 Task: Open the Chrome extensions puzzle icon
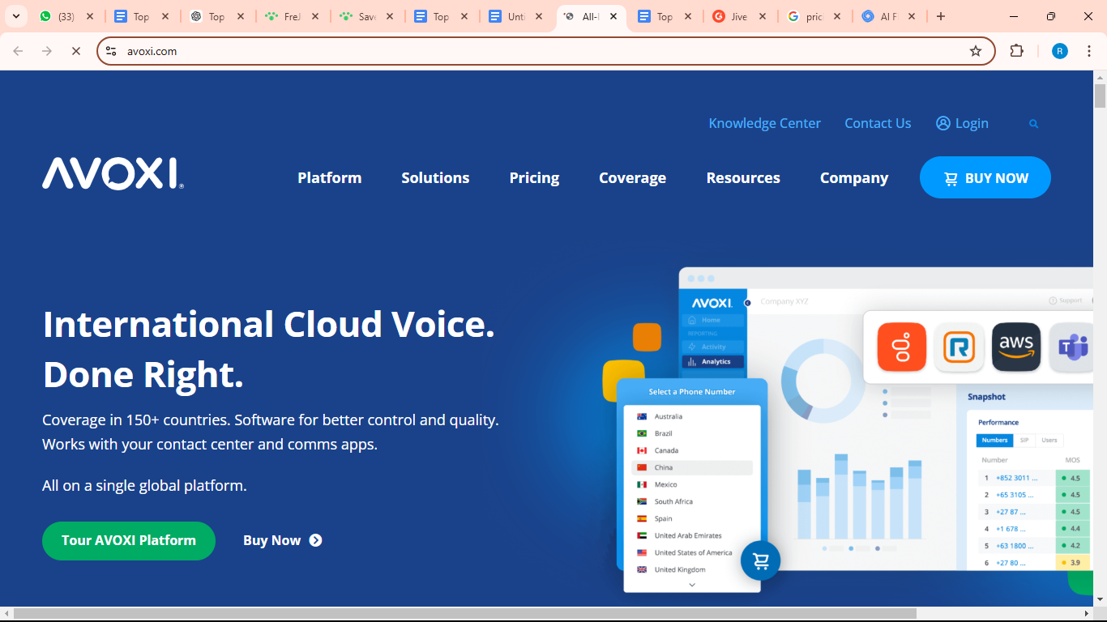pos(1016,50)
